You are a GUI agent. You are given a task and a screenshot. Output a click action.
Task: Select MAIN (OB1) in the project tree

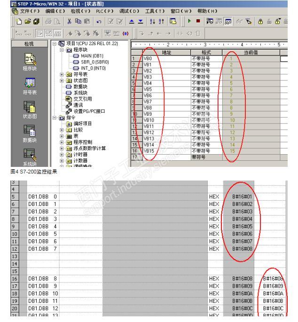pos(92,56)
